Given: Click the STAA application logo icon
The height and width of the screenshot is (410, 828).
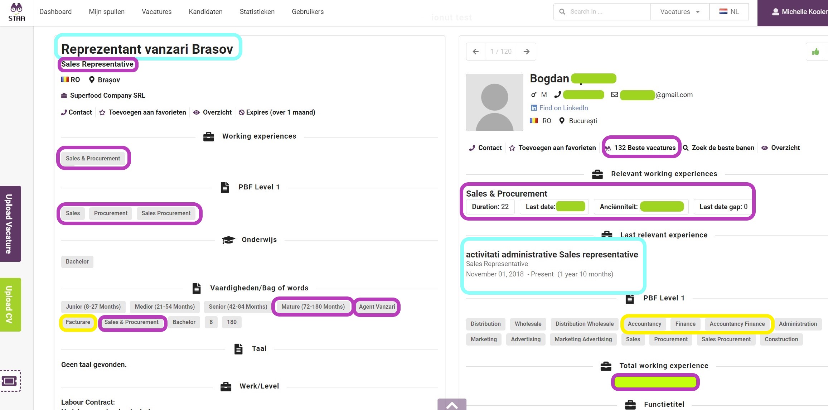Looking at the screenshot, I should click(16, 11).
